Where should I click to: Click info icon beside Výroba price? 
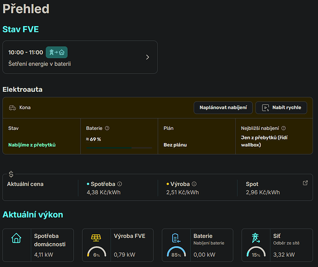pyautogui.click(x=194, y=184)
